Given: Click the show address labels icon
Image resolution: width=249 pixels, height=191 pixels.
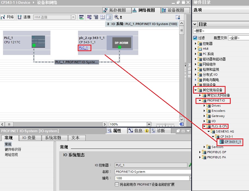Looking at the screenshot, I should point(89,17).
